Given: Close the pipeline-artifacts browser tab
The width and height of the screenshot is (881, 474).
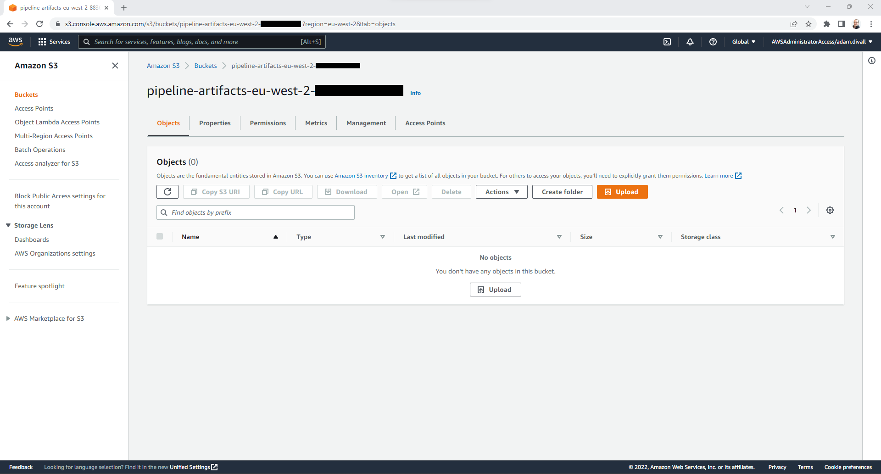Looking at the screenshot, I should click(x=106, y=8).
